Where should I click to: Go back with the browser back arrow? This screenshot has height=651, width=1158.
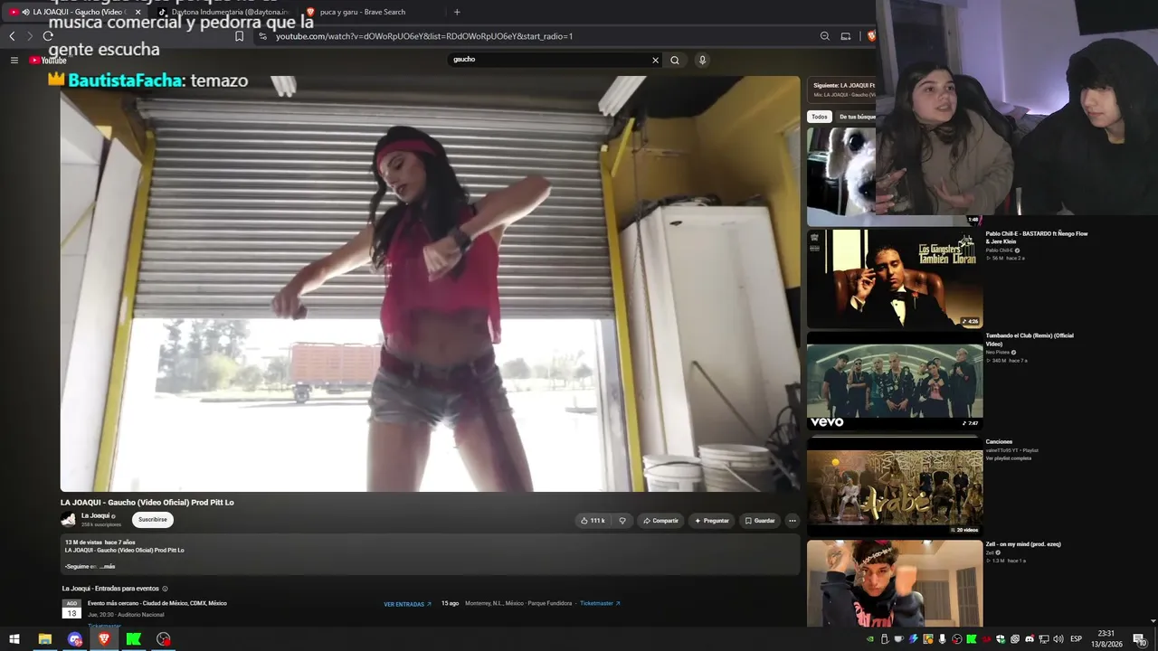(x=12, y=36)
